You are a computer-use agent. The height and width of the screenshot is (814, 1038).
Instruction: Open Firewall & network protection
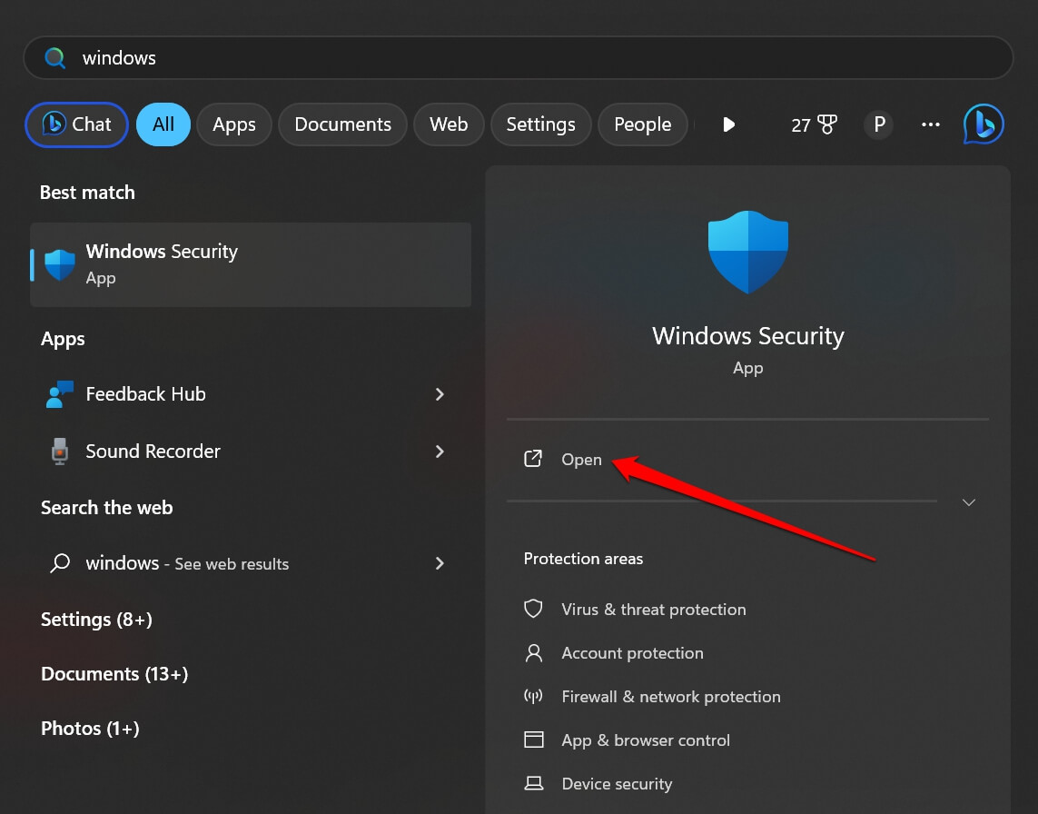point(670,696)
